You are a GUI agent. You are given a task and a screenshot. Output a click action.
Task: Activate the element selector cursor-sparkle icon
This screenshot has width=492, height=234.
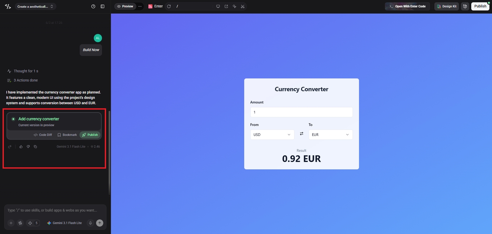tap(234, 7)
